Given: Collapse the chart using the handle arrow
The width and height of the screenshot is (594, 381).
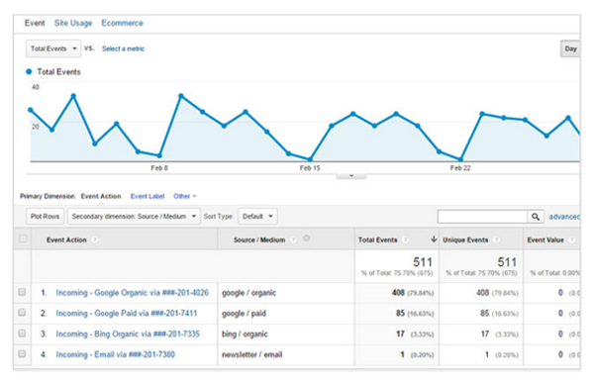Looking at the screenshot, I should [351, 176].
